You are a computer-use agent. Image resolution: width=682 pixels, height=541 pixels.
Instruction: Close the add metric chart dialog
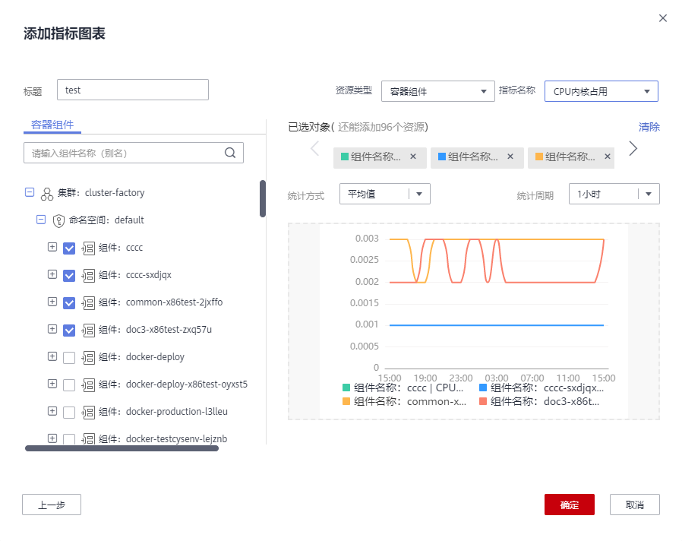click(663, 18)
